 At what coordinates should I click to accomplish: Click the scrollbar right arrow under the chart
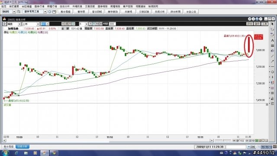coord(212,140)
